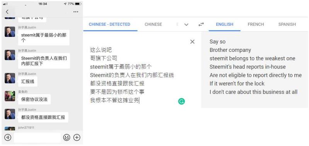Switch target language to French
Screen dimensions: 309x146
(x=256, y=25)
